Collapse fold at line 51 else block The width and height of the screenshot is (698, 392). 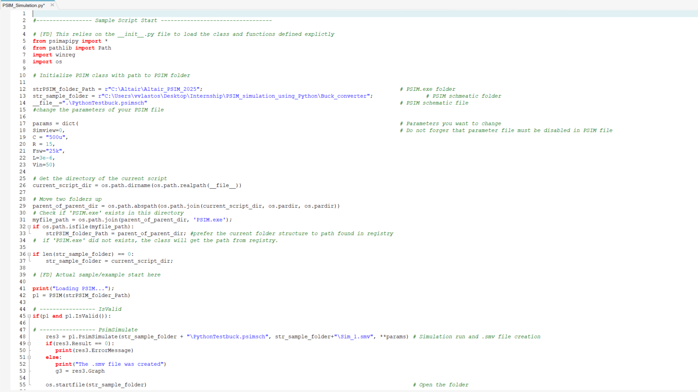click(29, 357)
